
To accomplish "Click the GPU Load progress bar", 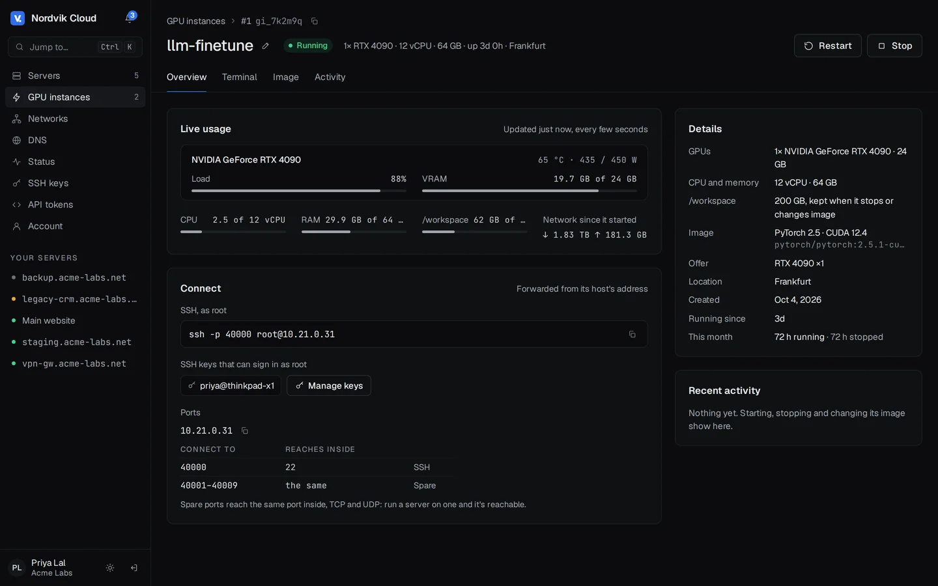I will [x=299, y=191].
